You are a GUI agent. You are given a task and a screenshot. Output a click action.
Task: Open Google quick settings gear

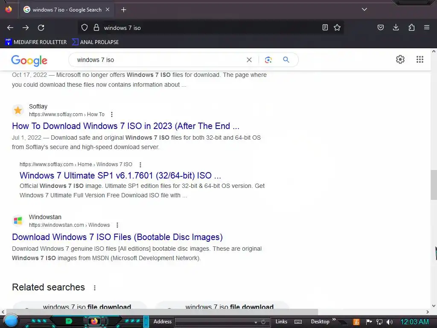tap(400, 59)
